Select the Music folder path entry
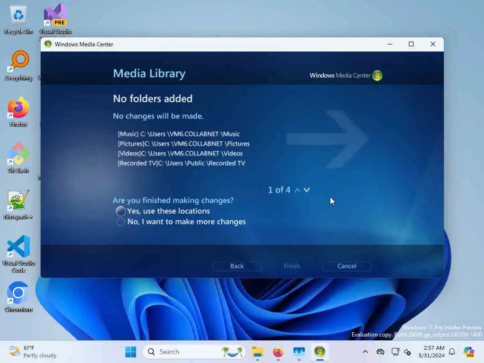The image size is (484, 363). tap(179, 134)
